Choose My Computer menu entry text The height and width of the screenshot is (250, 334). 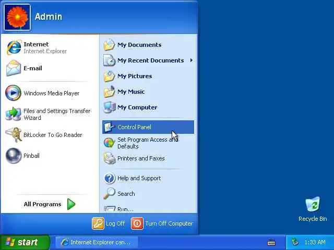click(x=137, y=107)
